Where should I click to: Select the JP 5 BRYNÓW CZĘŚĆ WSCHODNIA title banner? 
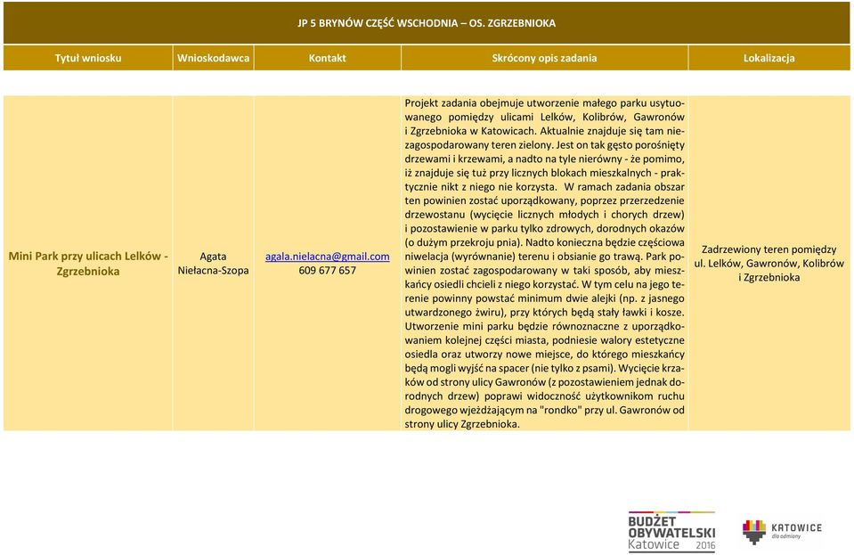point(427,23)
